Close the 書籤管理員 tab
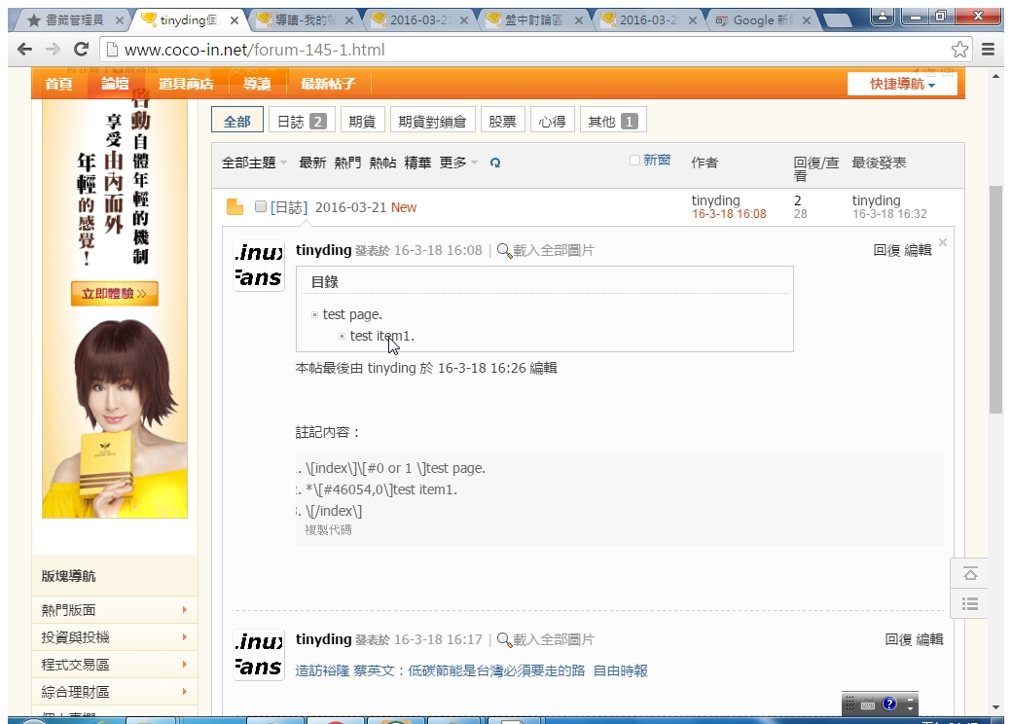Image resolution: width=1012 pixels, height=724 pixels. (120, 20)
